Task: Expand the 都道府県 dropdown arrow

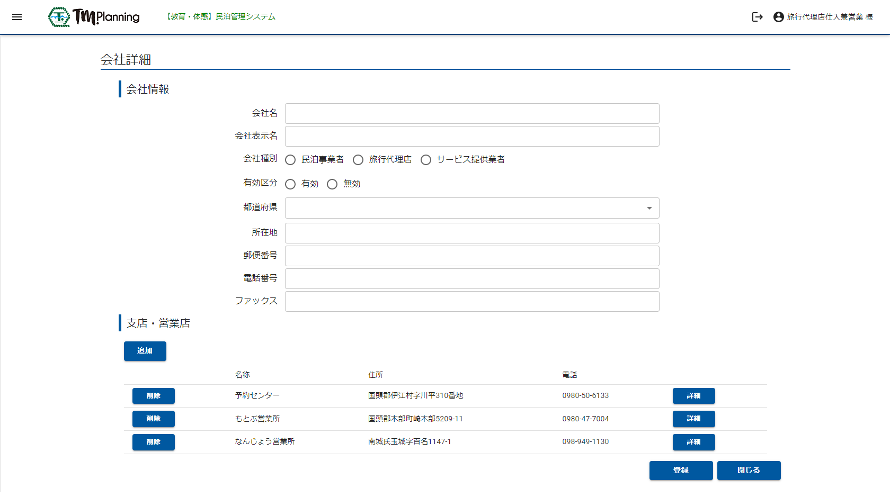Action: (x=649, y=208)
